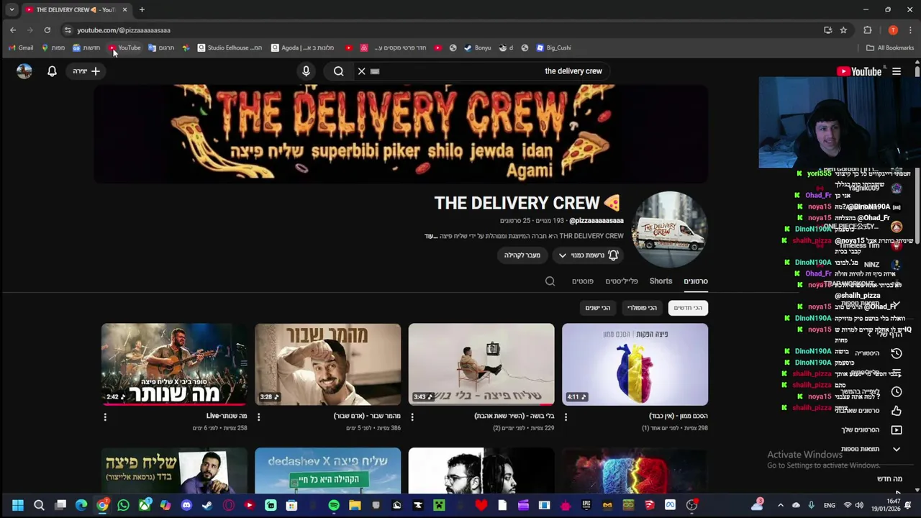This screenshot has width=921, height=518.
Task: Open Windows Start menu
Action: tap(18, 505)
